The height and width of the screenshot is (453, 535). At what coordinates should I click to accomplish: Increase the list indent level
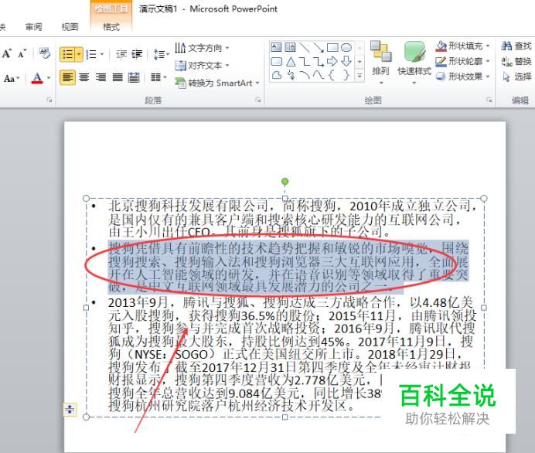pos(137,54)
